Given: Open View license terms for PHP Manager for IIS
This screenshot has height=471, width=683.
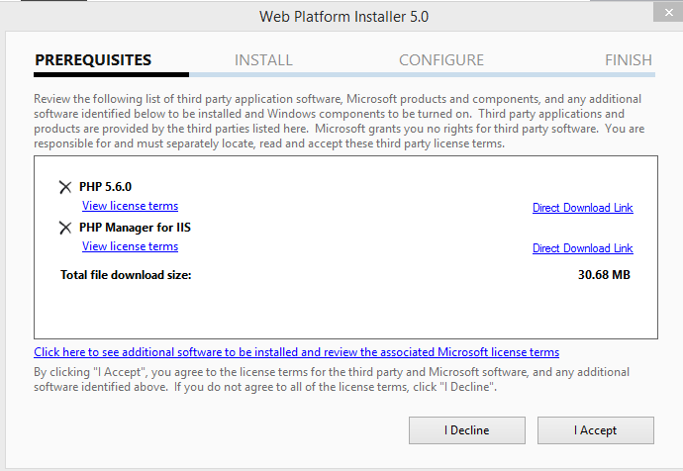Looking at the screenshot, I should tap(131, 246).
